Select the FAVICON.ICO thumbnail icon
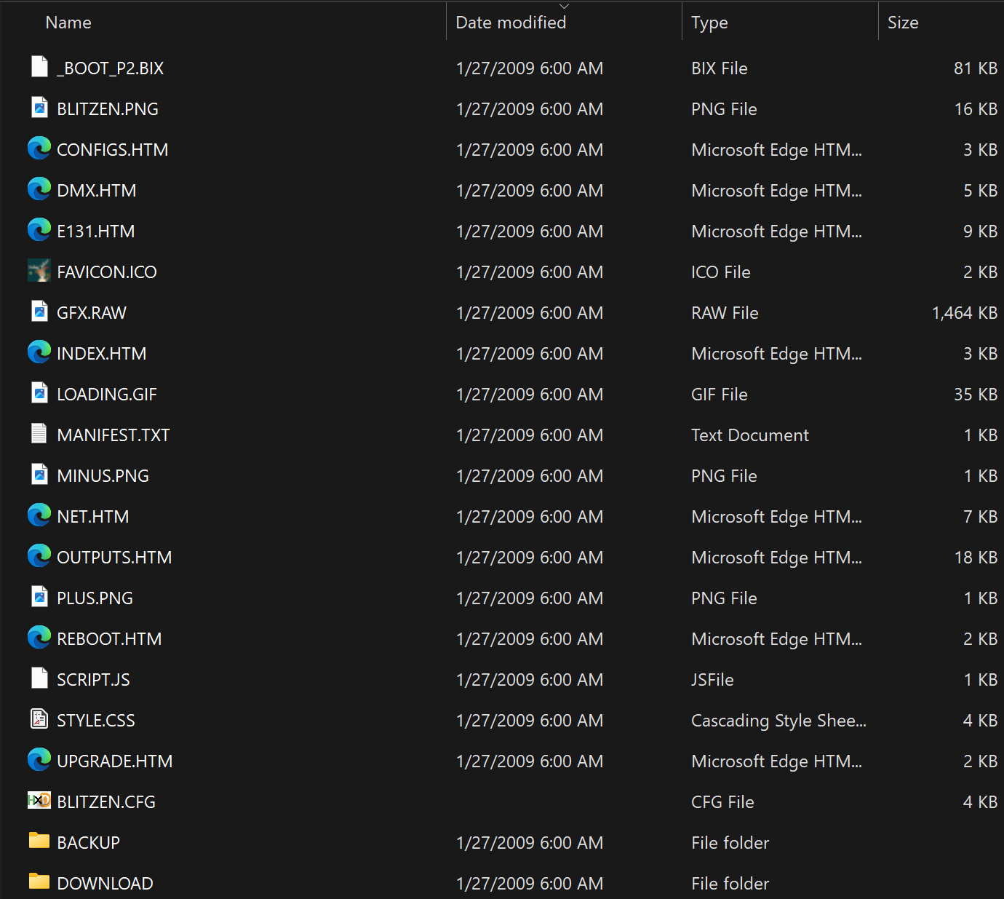The image size is (1004, 899). point(39,271)
